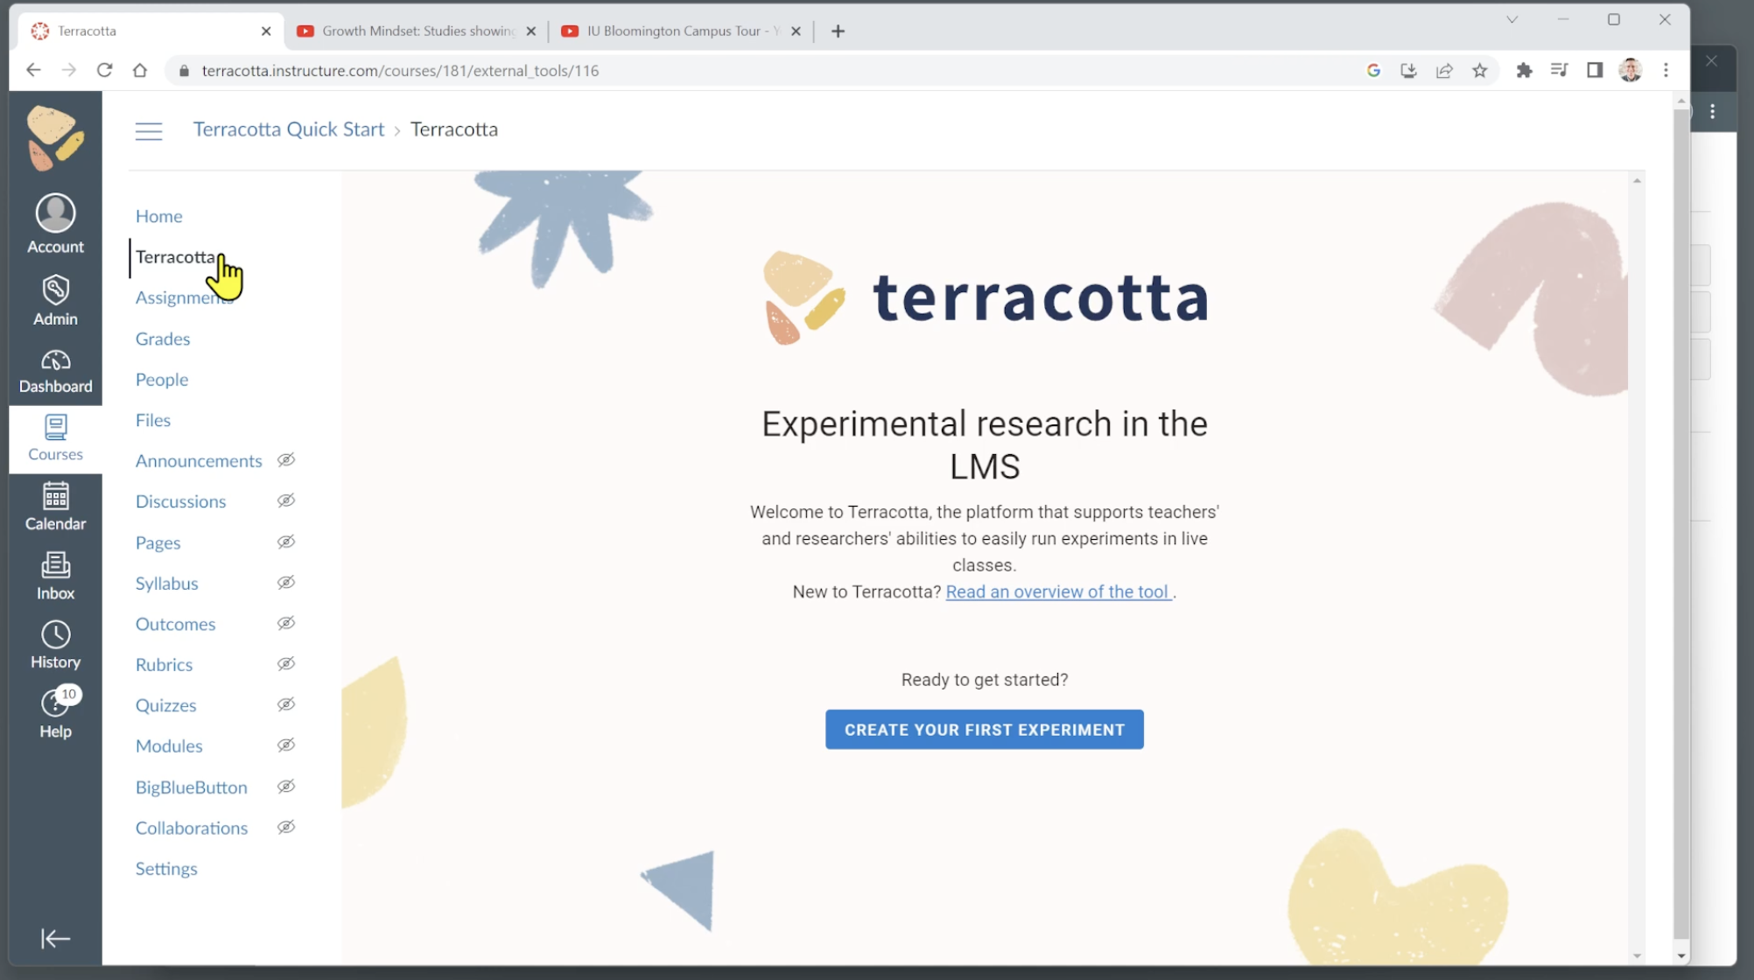The width and height of the screenshot is (1754, 980).
Task: Click the eye-slash icon beside Rubrics
Action: pos(286,664)
